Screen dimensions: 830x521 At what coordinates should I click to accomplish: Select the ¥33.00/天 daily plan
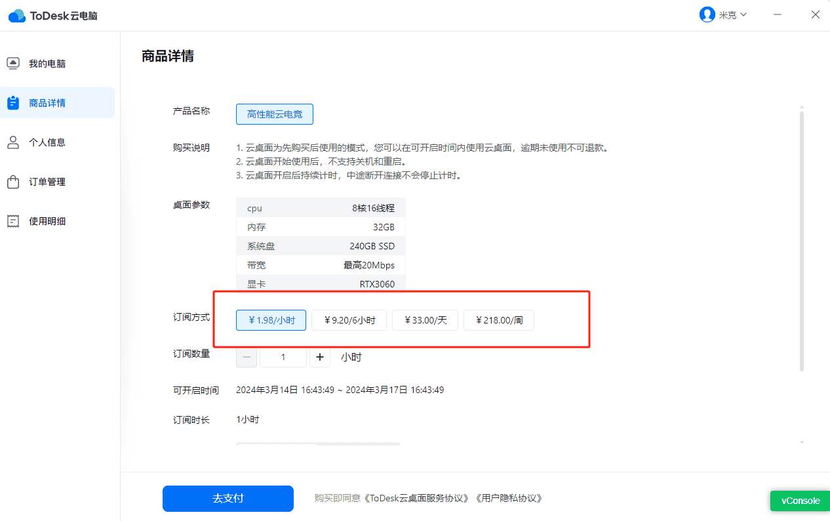click(425, 320)
